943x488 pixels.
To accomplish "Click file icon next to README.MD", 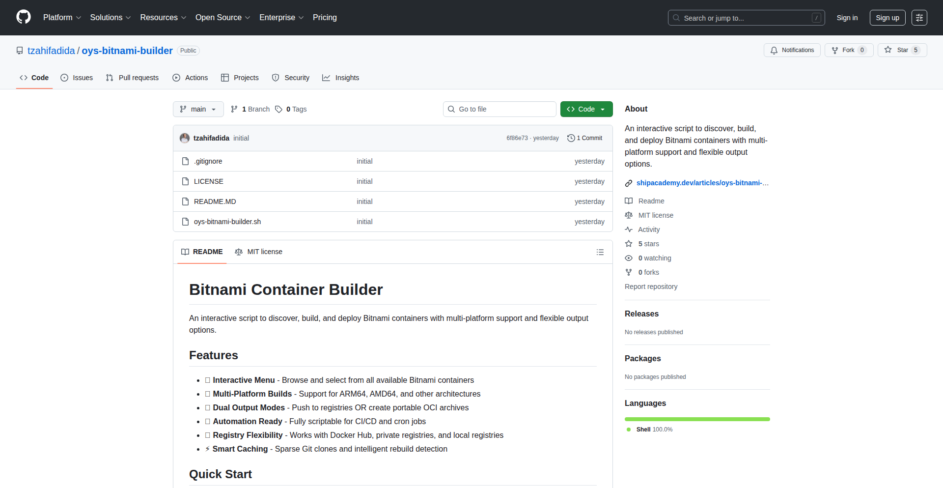I will tap(185, 201).
